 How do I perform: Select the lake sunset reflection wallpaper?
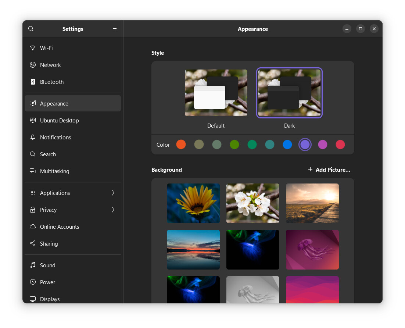[193, 250]
